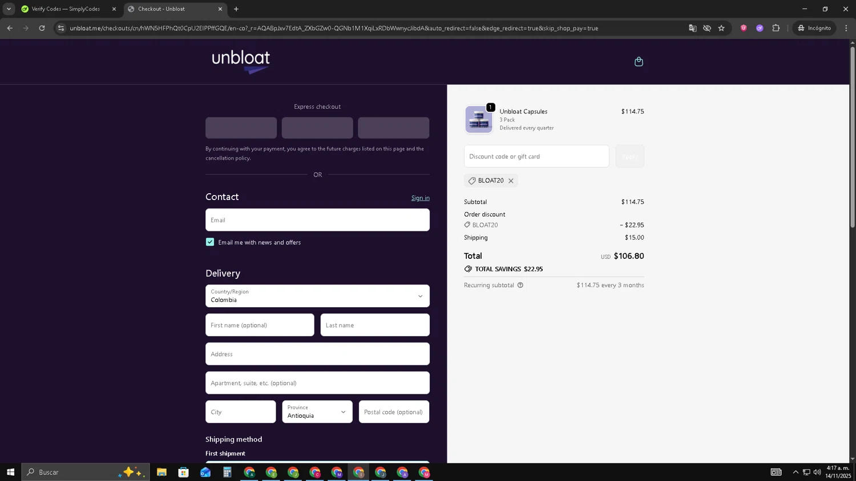Reload the current page

(42, 28)
